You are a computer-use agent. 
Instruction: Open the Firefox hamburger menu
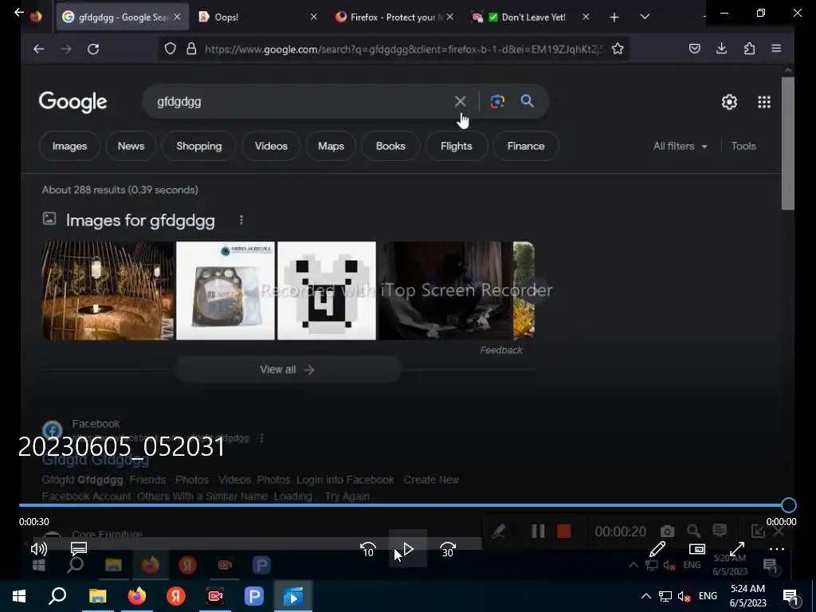click(776, 49)
